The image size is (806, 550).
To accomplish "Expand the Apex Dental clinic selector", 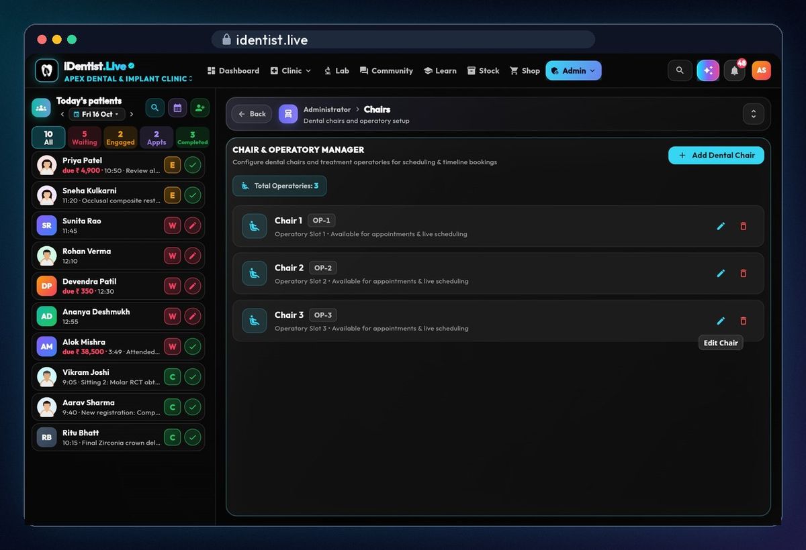I will tap(128, 78).
